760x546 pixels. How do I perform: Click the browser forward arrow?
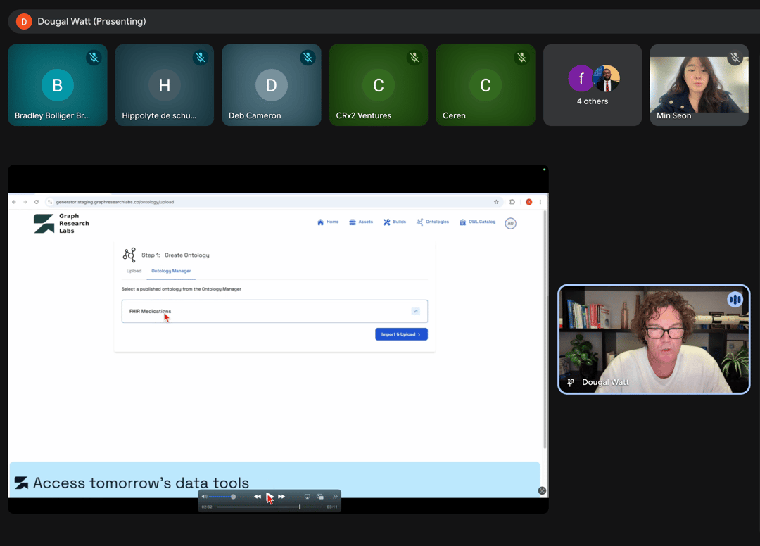(x=25, y=202)
